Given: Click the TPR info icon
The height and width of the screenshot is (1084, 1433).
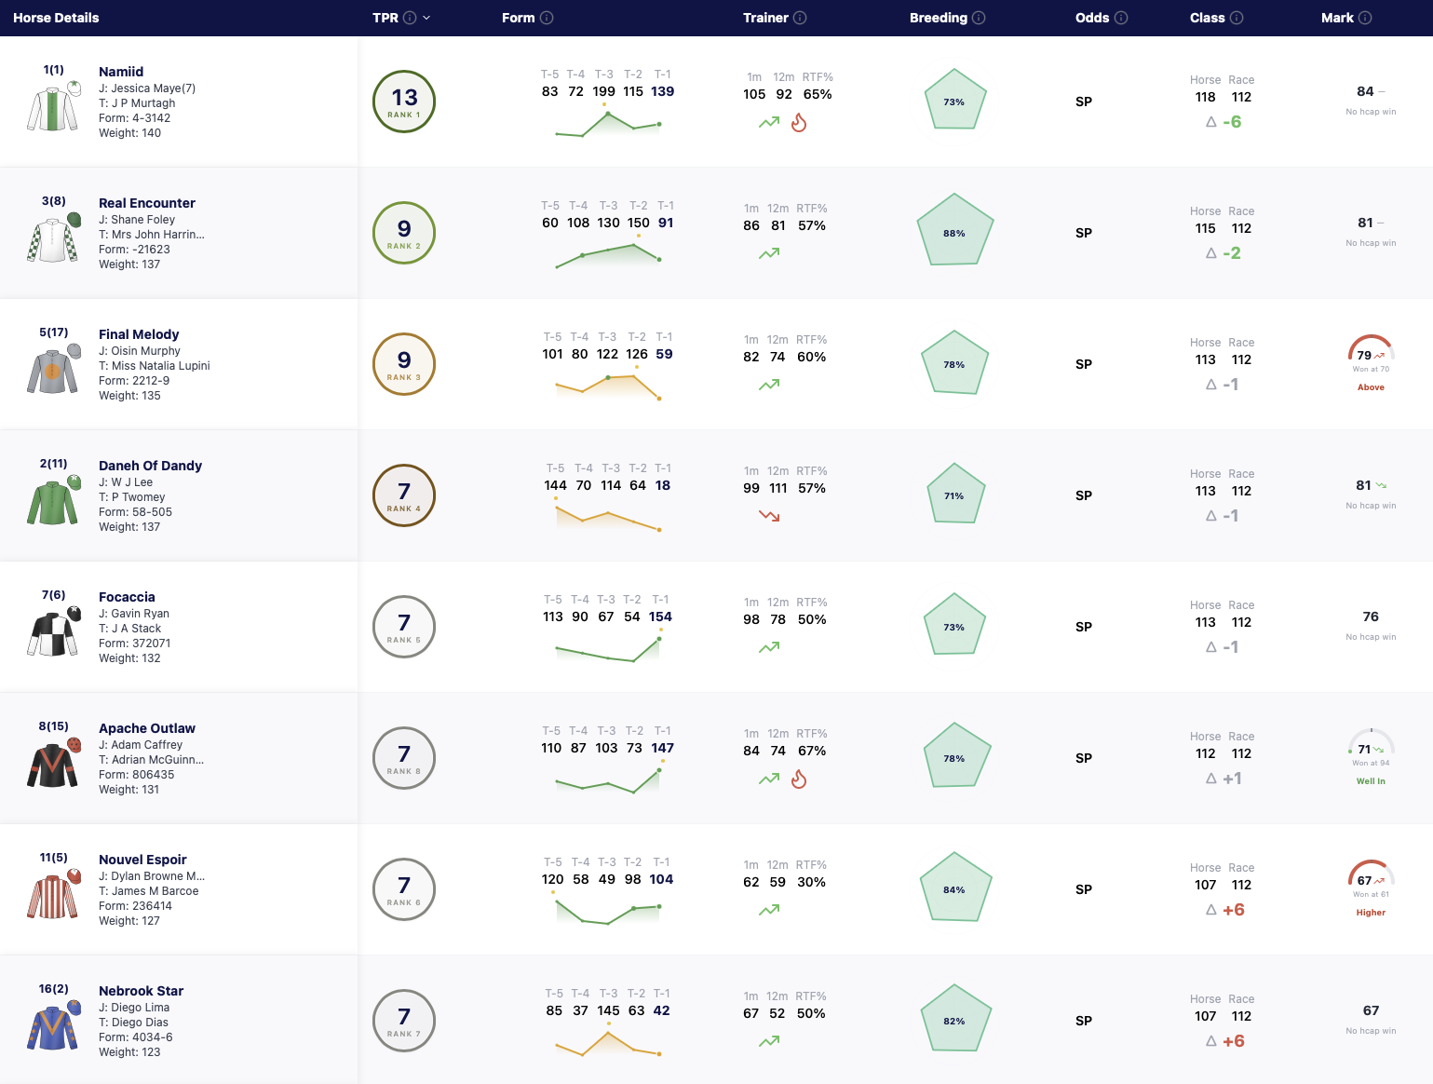Looking at the screenshot, I should click(410, 18).
